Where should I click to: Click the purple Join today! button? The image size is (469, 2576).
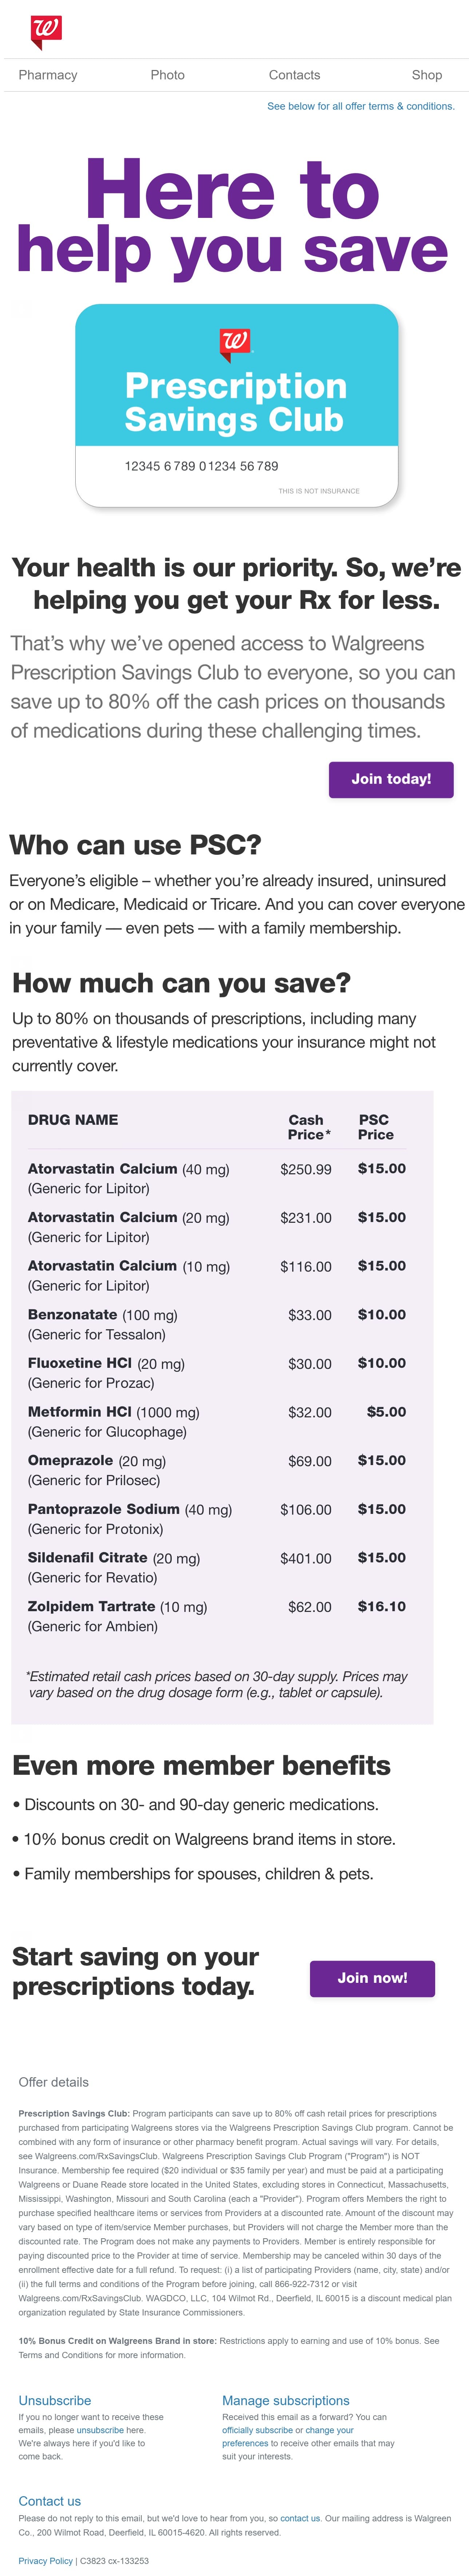pyautogui.click(x=391, y=779)
